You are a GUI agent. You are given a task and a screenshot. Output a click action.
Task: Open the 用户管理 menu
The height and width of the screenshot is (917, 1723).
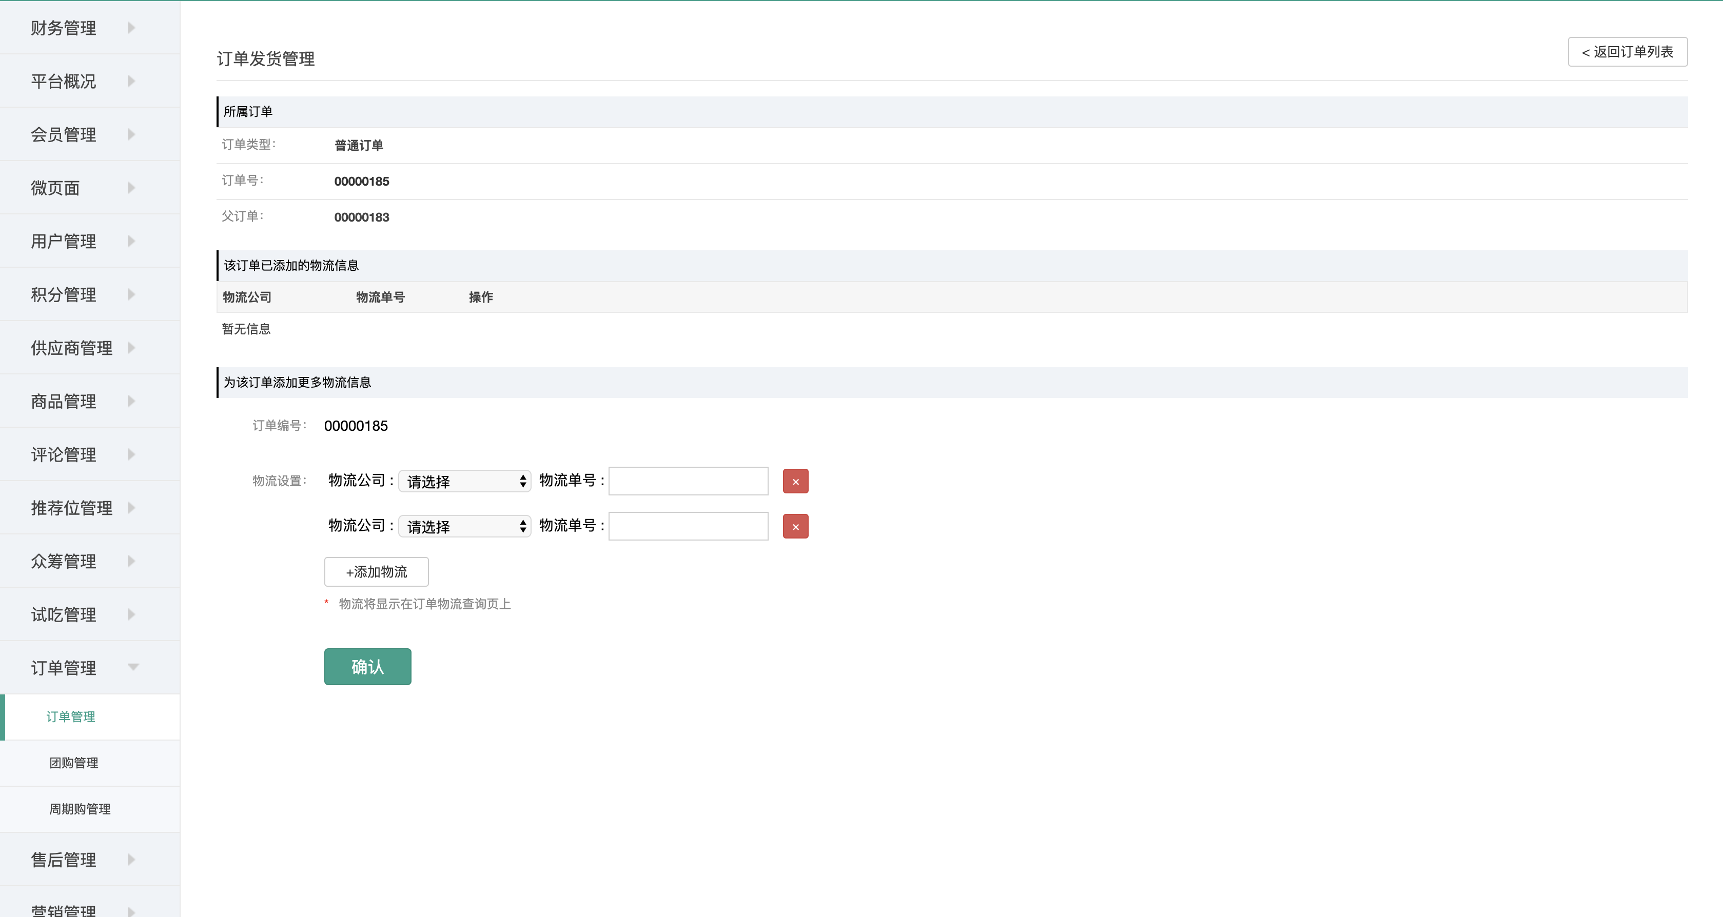90,241
